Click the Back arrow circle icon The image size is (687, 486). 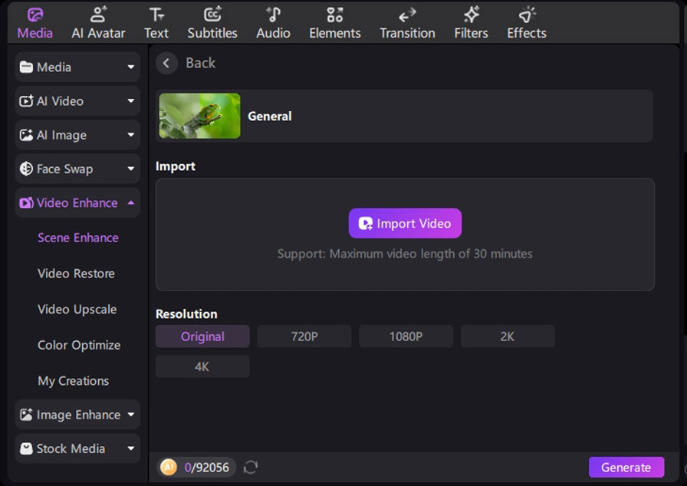click(x=166, y=63)
